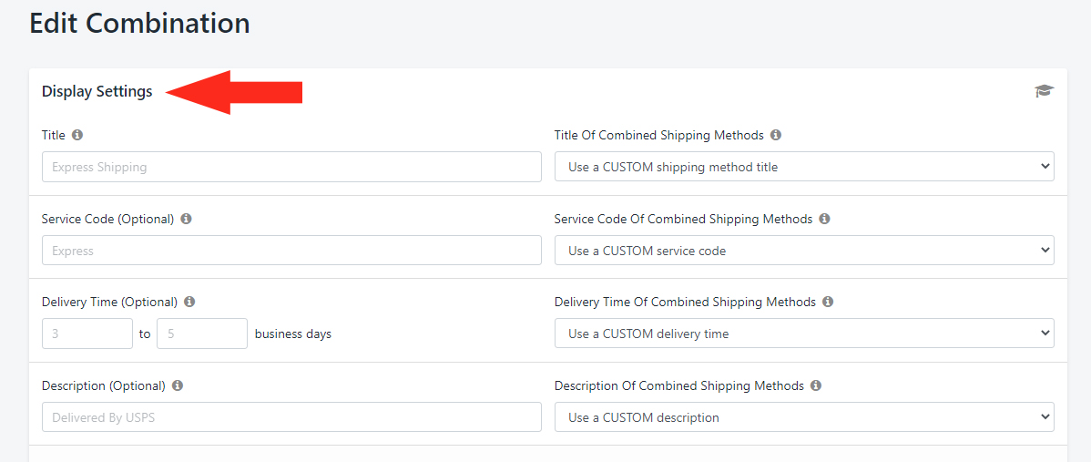Expand the CUSTOM delivery time dropdown
This screenshot has width=1091, height=462.
804,334
